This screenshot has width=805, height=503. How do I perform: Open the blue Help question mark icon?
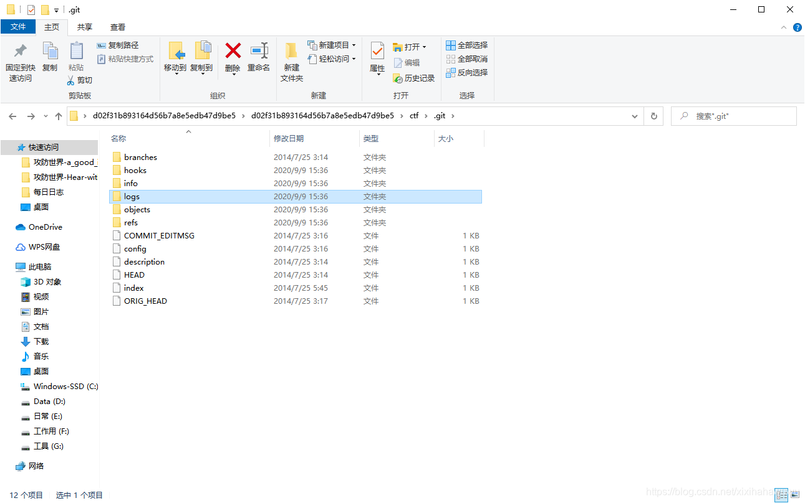click(798, 27)
